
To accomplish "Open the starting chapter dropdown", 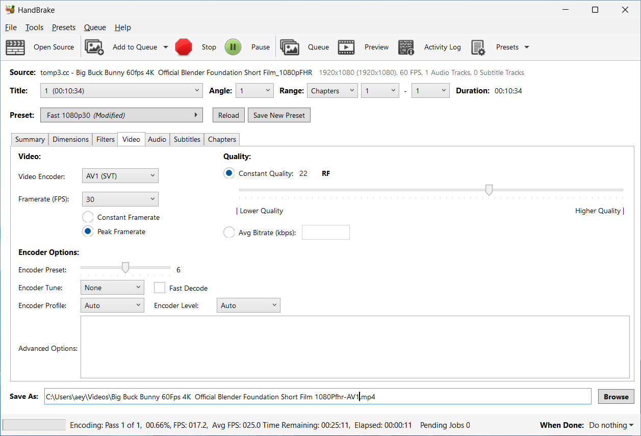I will point(380,91).
